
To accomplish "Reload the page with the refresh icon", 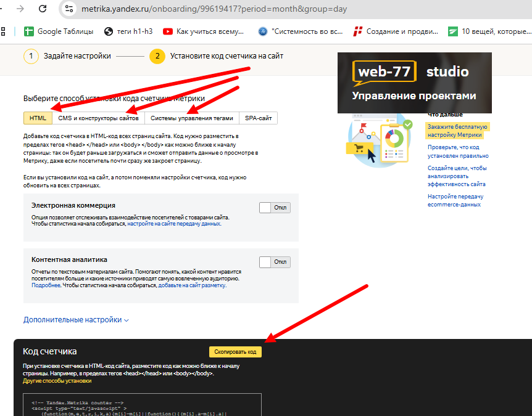I will pos(43,9).
